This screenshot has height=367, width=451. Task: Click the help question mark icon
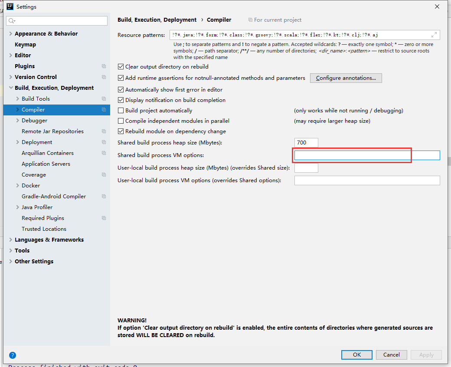tap(13, 355)
